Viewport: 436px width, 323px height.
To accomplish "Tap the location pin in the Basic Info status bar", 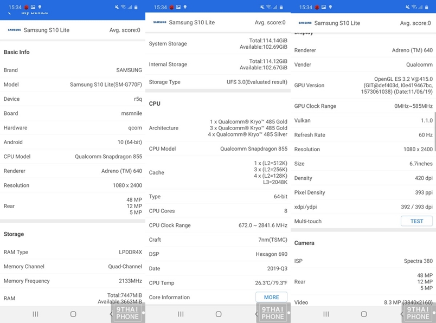I will pos(40,7).
